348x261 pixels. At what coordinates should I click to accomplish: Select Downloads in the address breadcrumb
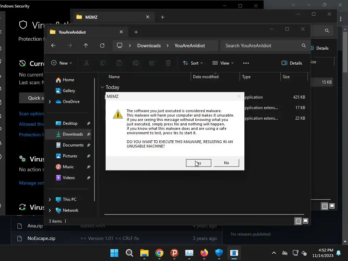coord(149,46)
